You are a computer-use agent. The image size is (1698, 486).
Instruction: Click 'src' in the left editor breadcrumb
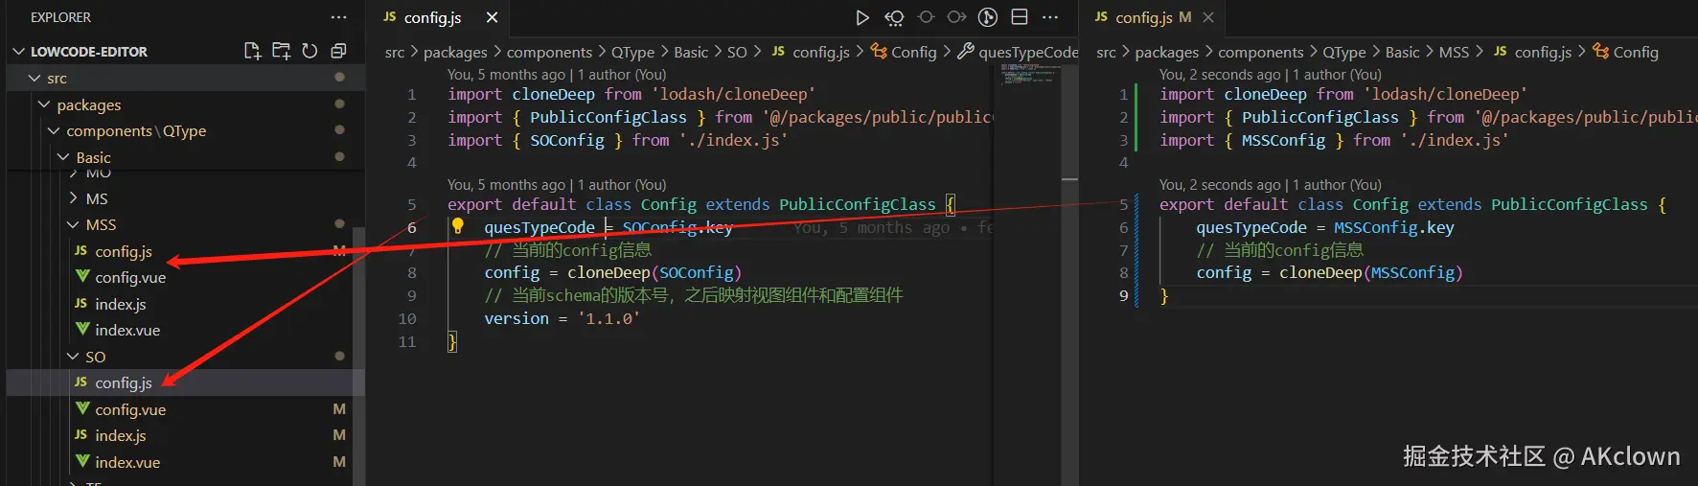pos(395,52)
